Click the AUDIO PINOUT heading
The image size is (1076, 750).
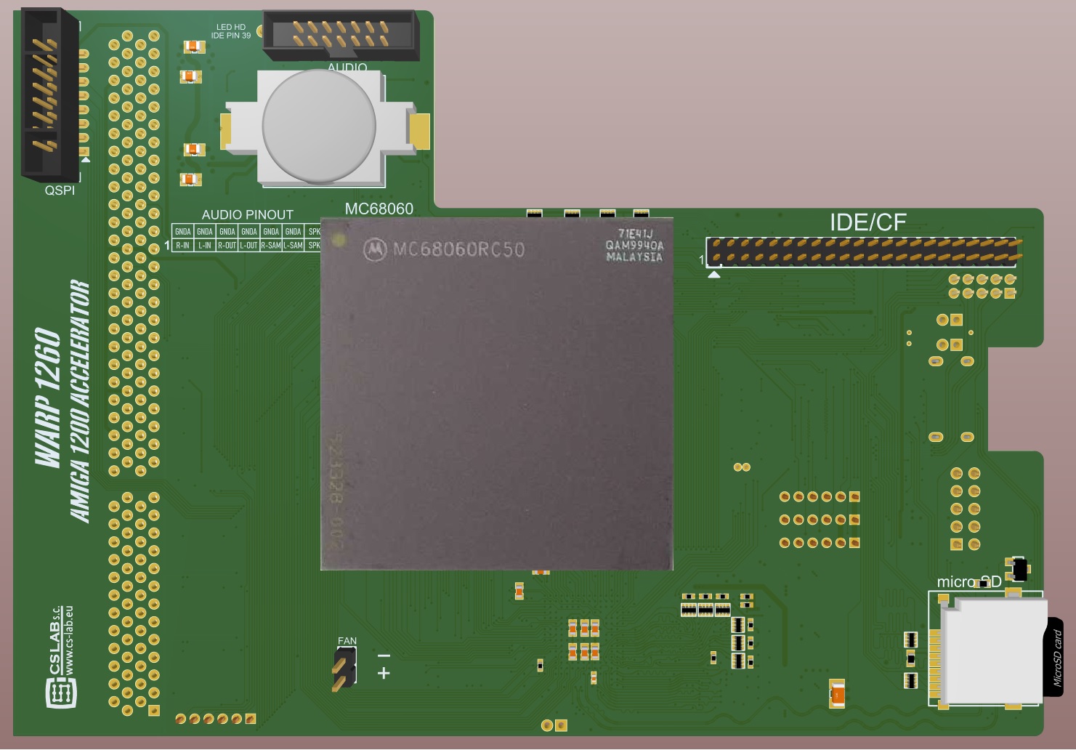click(247, 214)
